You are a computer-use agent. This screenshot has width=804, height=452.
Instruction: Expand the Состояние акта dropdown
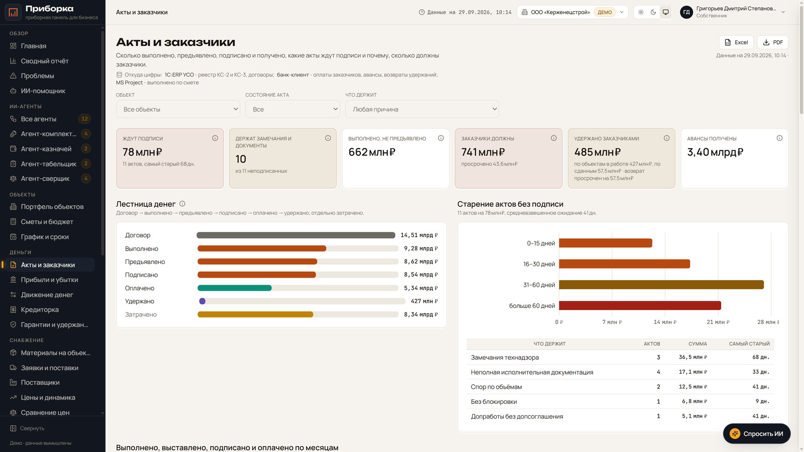click(x=292, y=109)
